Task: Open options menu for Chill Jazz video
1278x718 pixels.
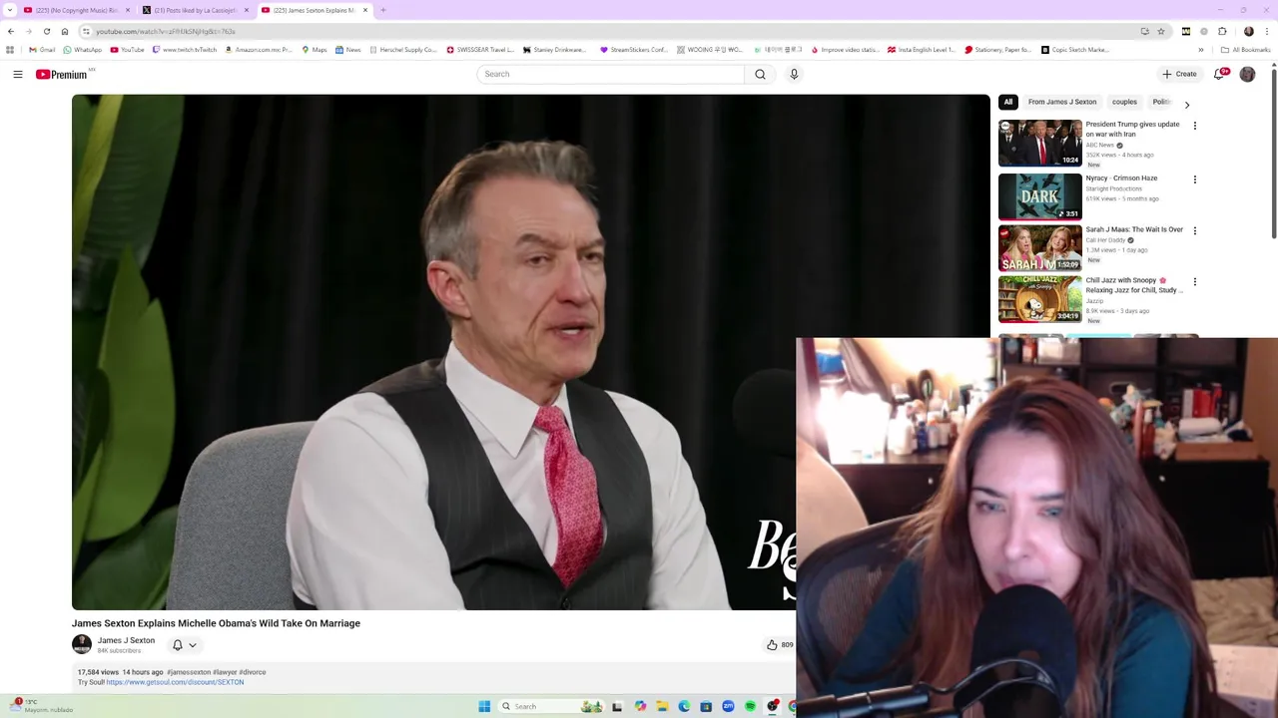Action: point(1194,282)
